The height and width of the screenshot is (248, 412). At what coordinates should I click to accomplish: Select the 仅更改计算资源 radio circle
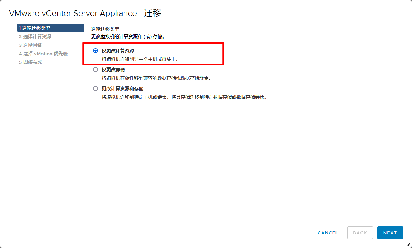point(95,51)
